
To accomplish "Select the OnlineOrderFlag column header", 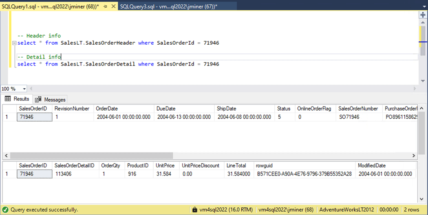I will tap(315, 109).
